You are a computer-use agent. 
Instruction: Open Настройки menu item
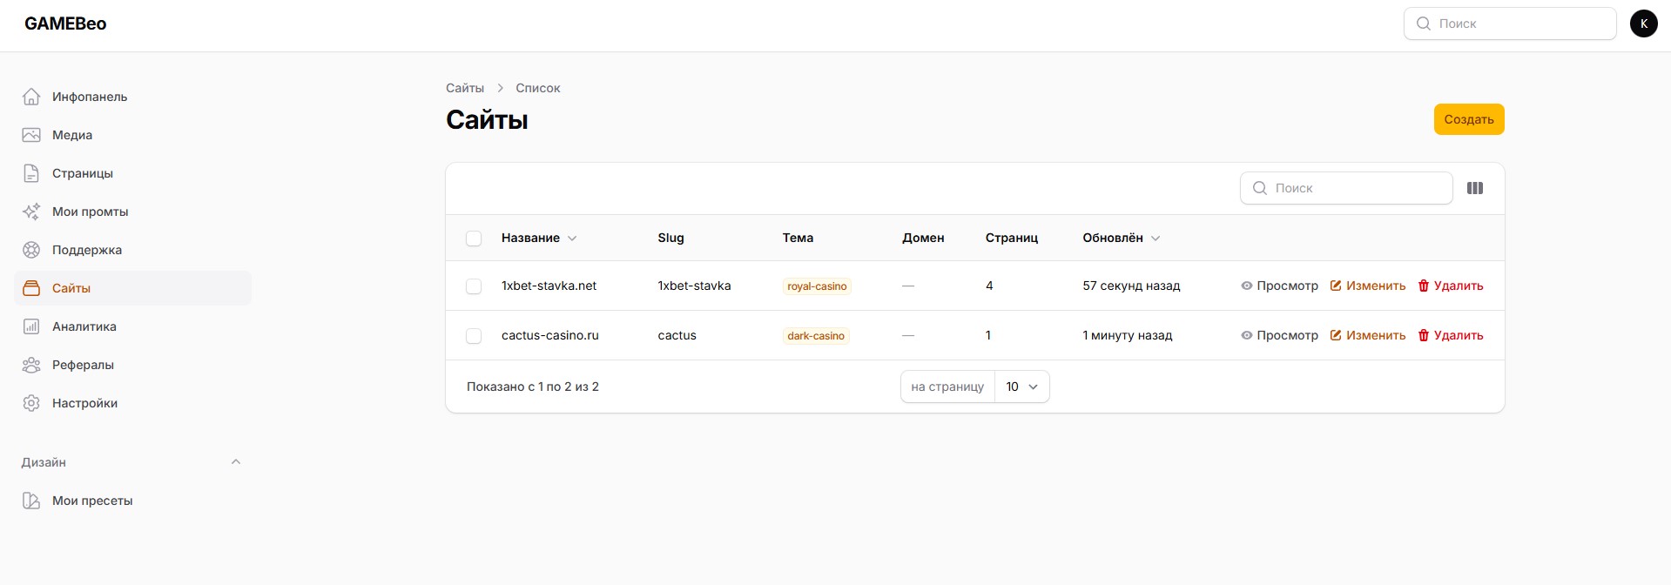click(x=132, y=403)
